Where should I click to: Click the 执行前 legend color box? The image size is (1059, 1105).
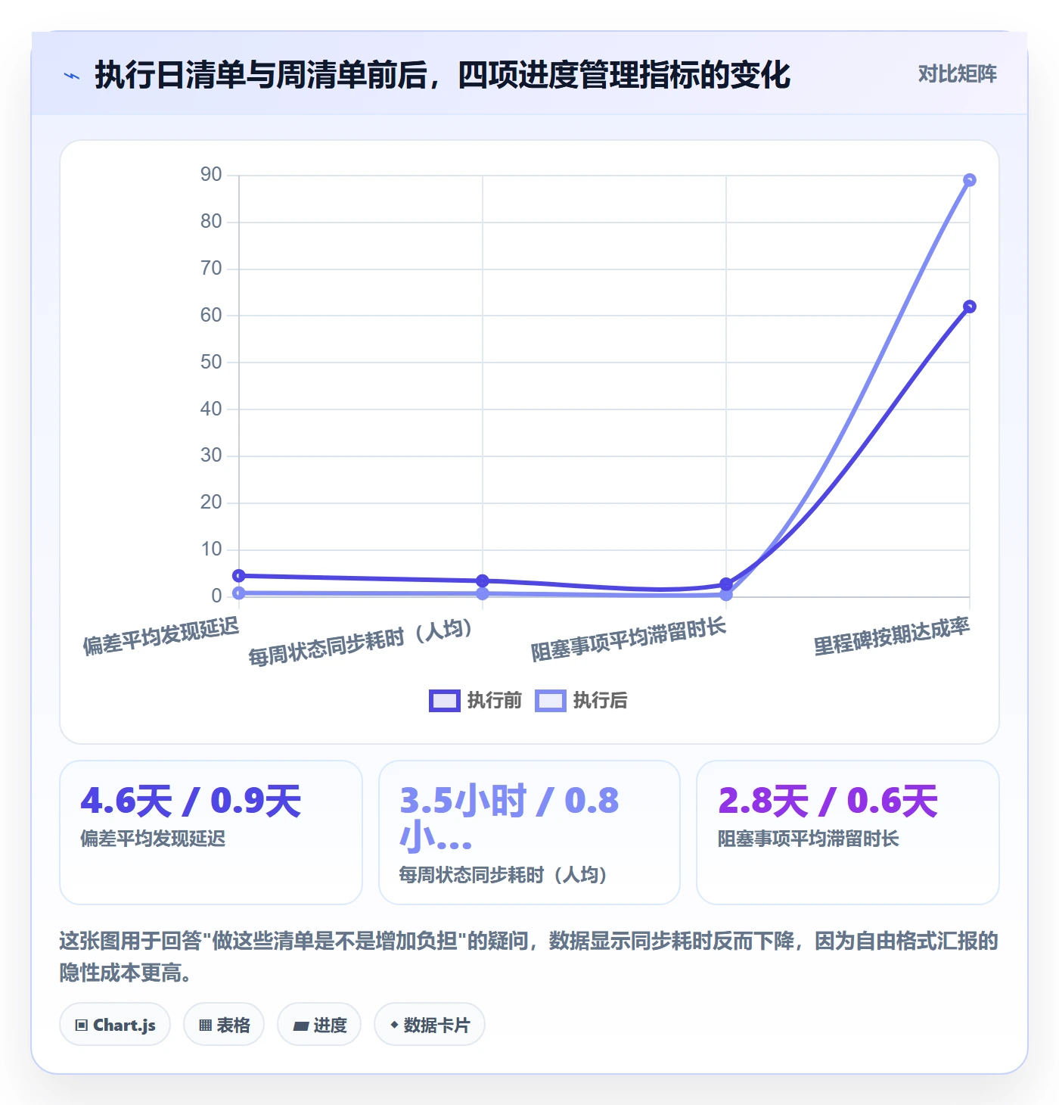point(445,701)
